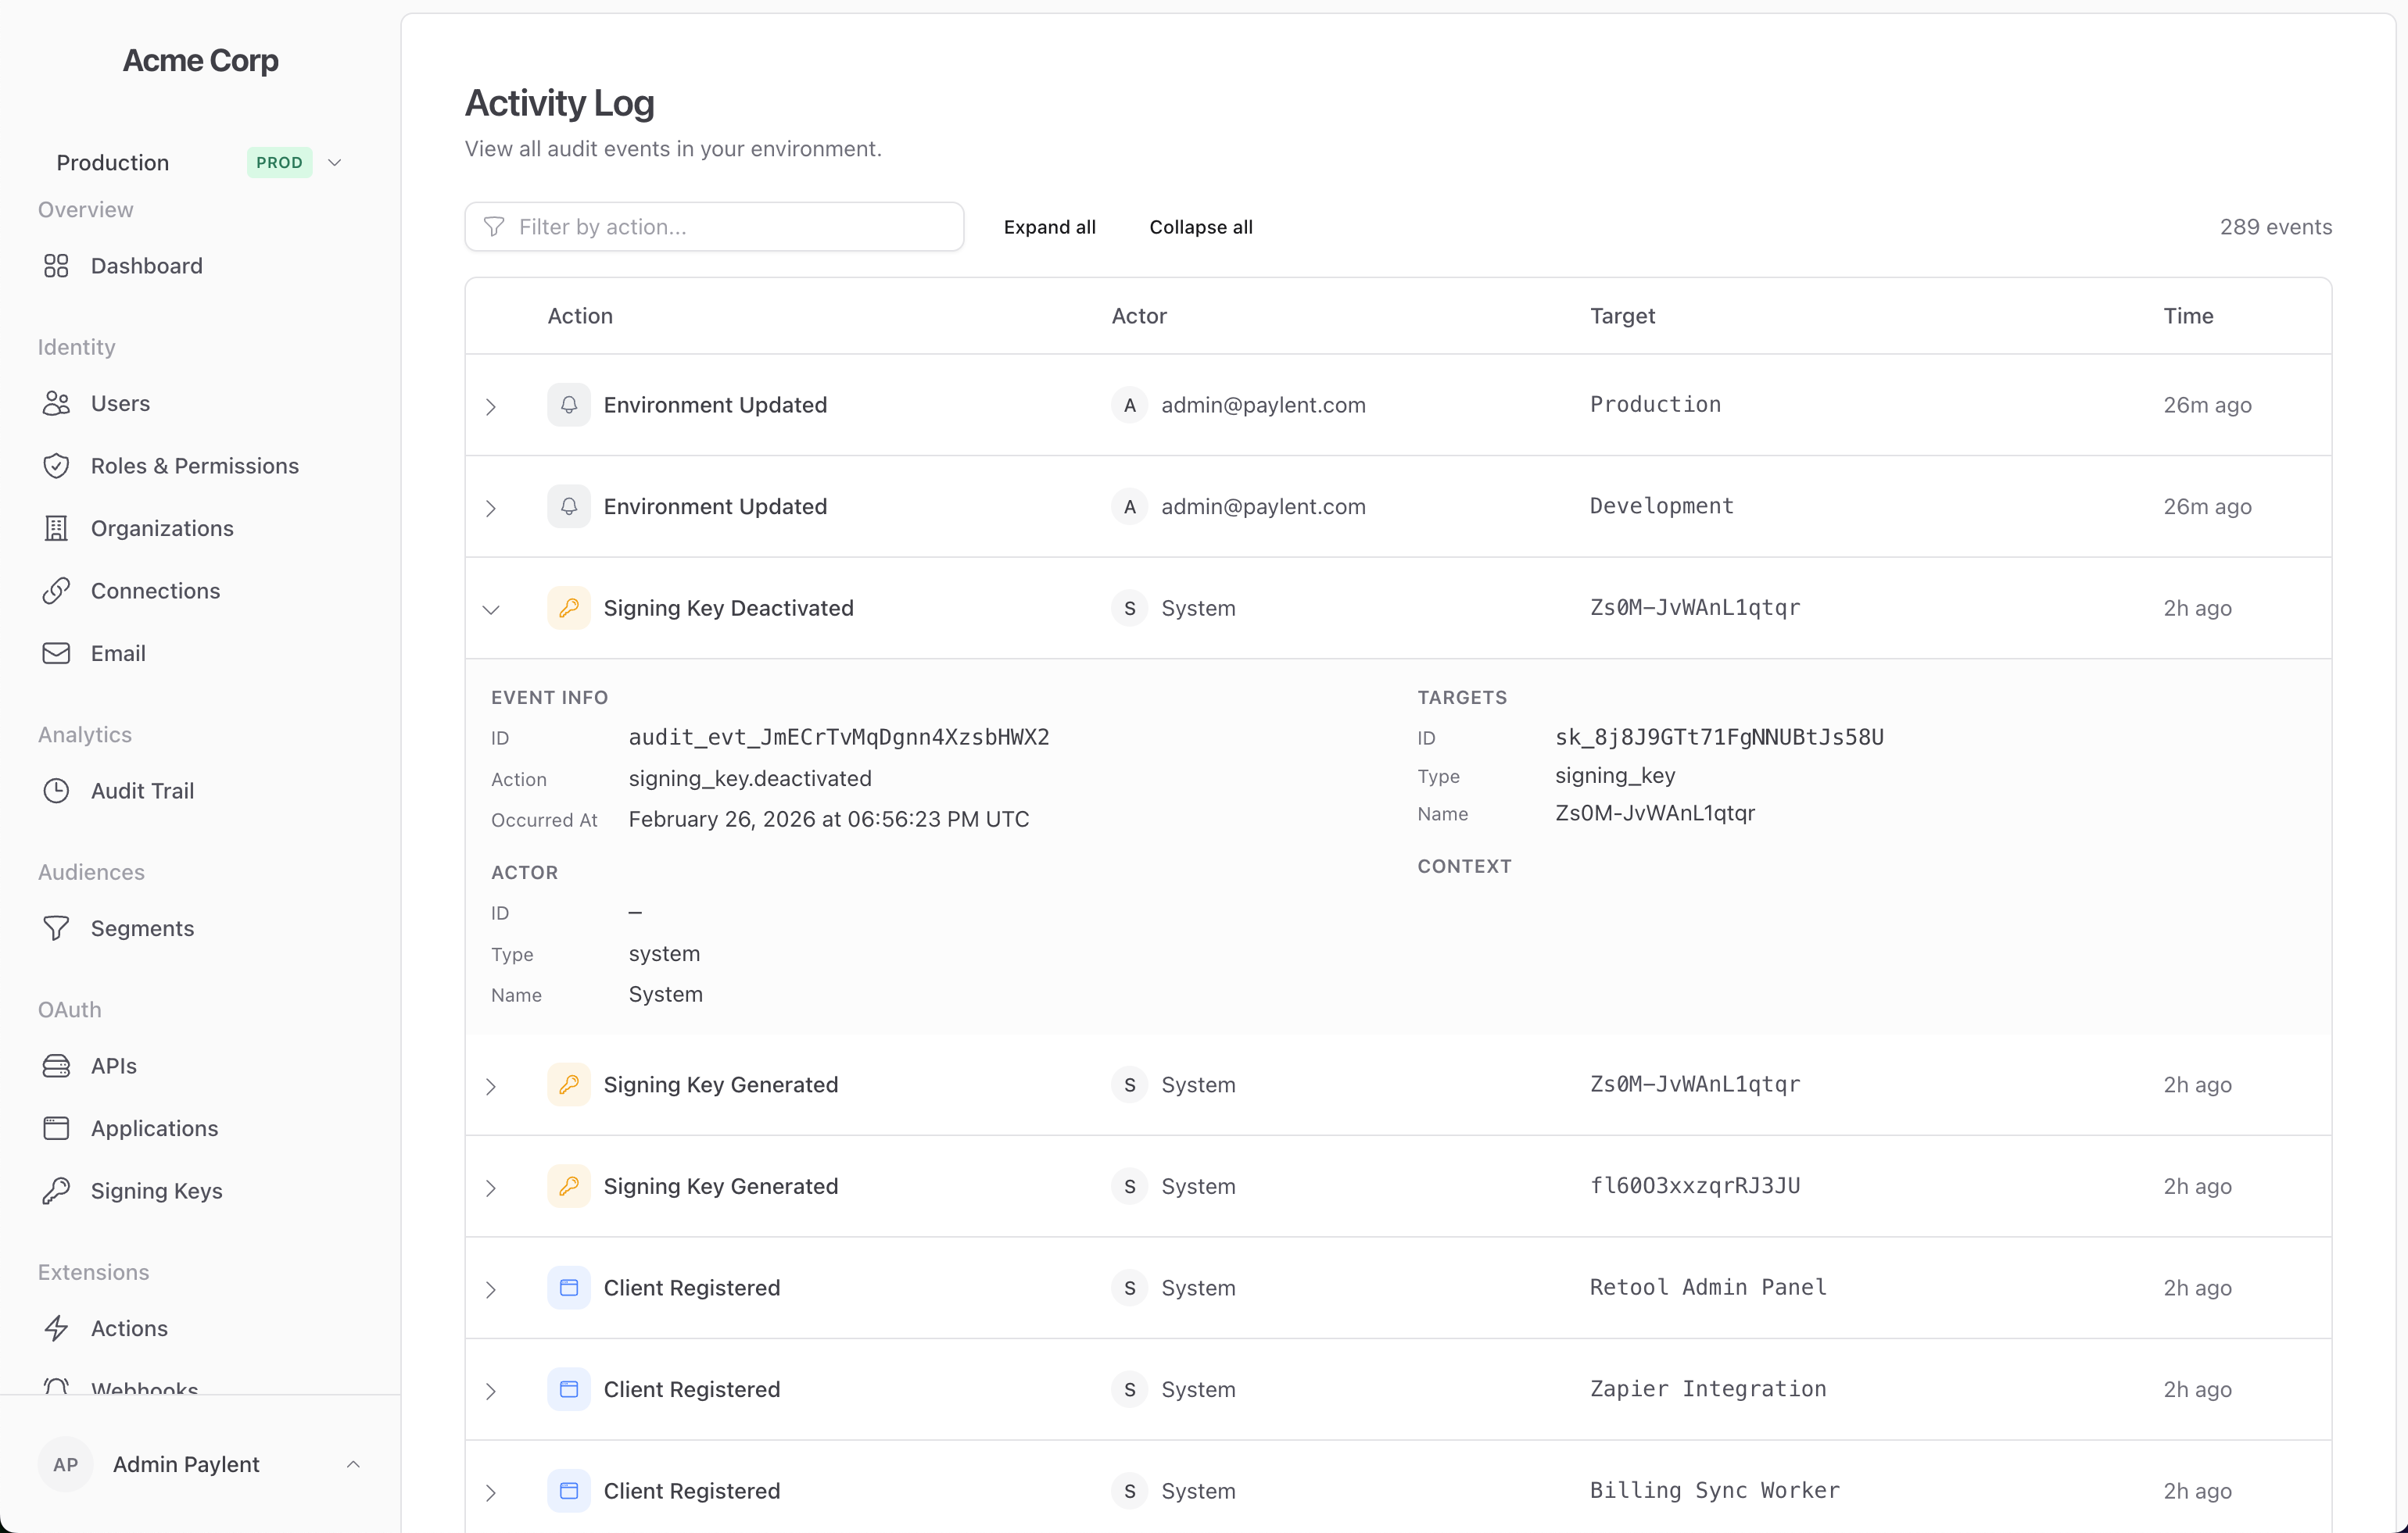Open the environment switcher dropdown next to Production
Viewport: 2408px width, 1533px height.
coord(334,162)
